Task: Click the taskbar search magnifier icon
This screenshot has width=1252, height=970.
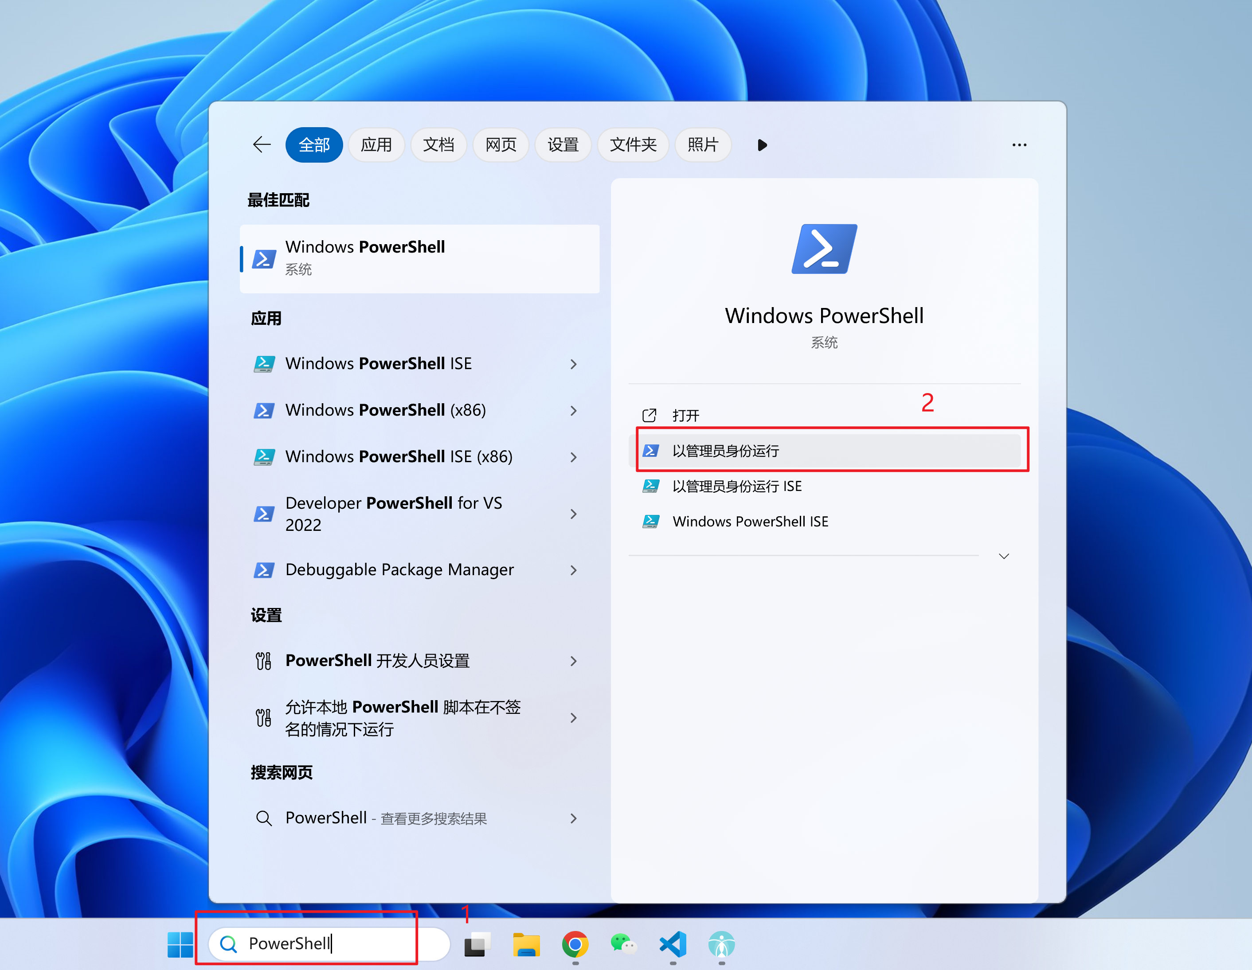Action: (x=228, y=944)
